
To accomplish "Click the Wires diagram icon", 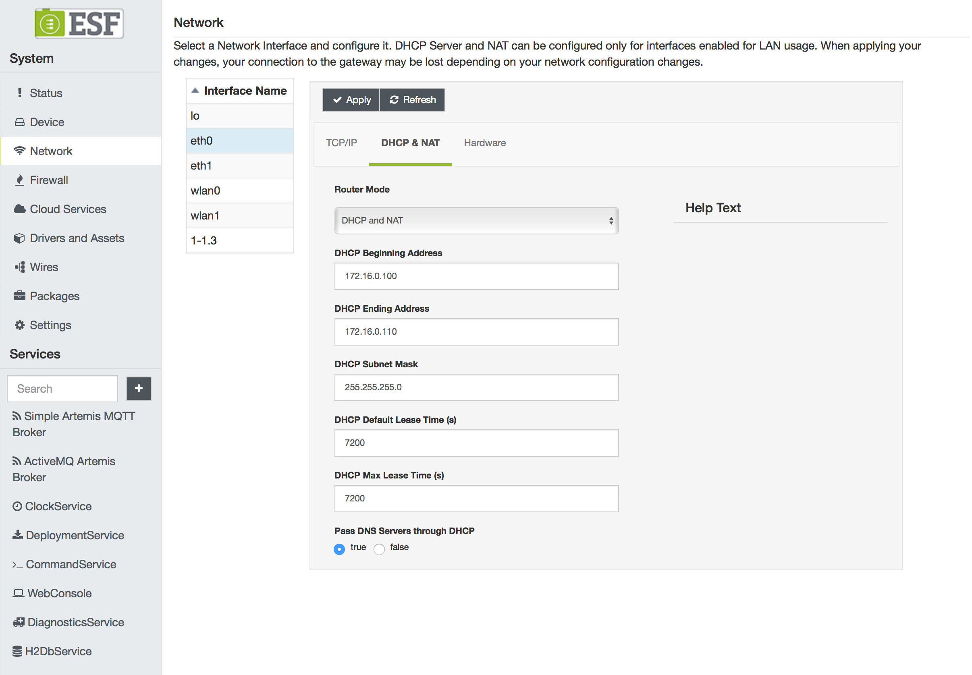I will point(19,267).
